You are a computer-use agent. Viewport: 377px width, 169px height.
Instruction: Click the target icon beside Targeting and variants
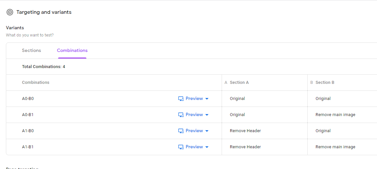point(10,12)
